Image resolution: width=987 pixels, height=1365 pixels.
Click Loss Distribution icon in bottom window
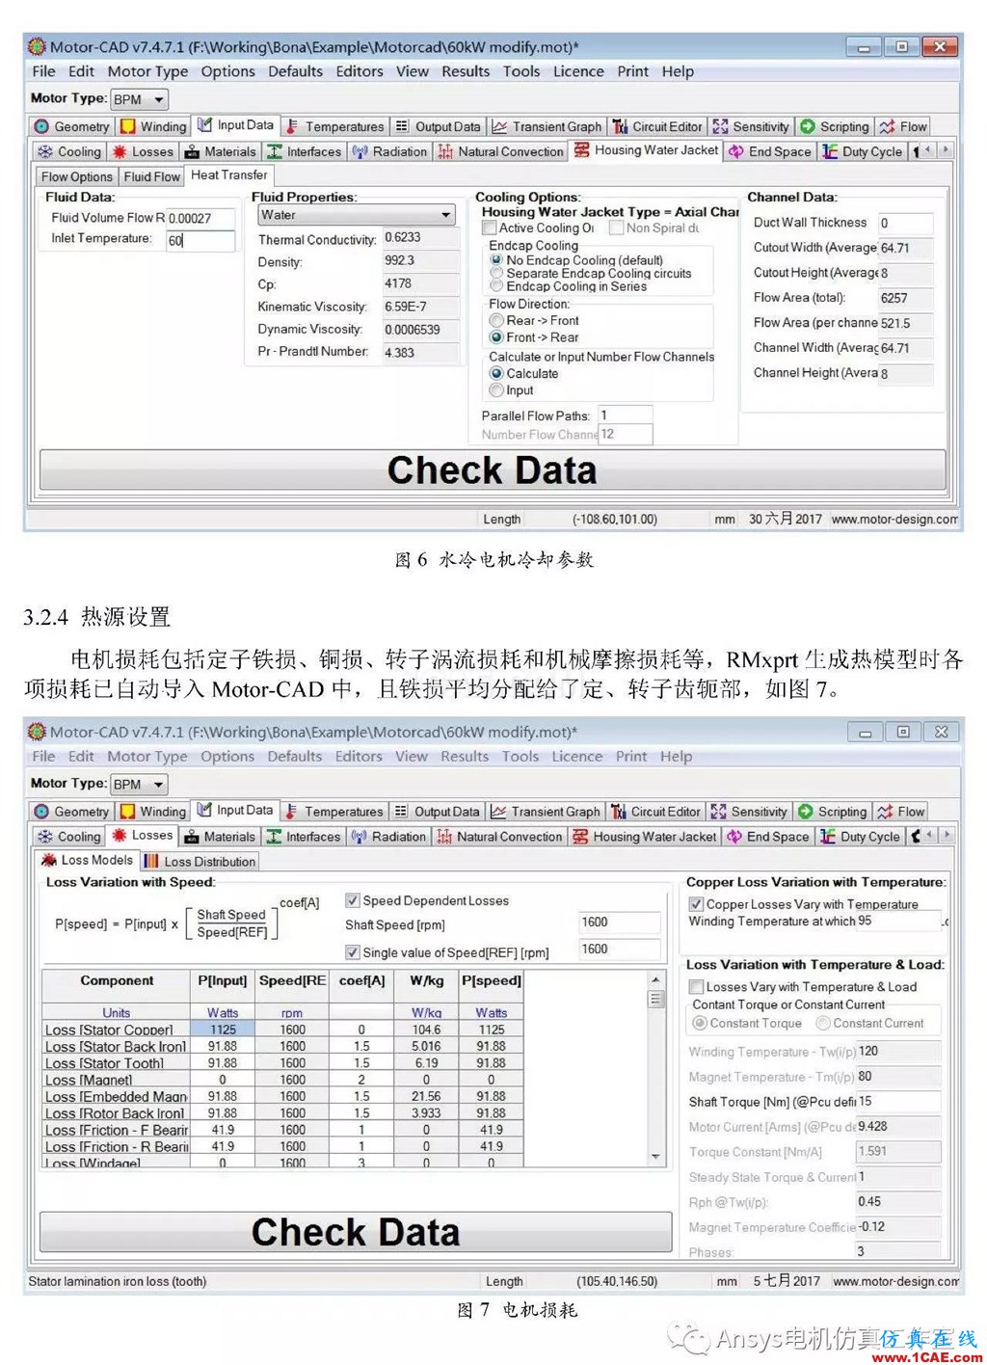coord(151,861)
